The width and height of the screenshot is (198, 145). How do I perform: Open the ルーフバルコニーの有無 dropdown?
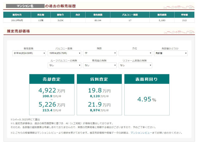pos(64,65)
